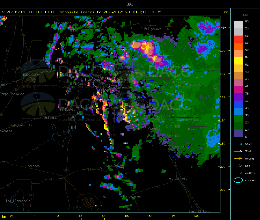Viewport: 260px width, 220px height.
Task: Pick the light gray 70-80 dBZ swatch
Action: click(x=238, y=25)
